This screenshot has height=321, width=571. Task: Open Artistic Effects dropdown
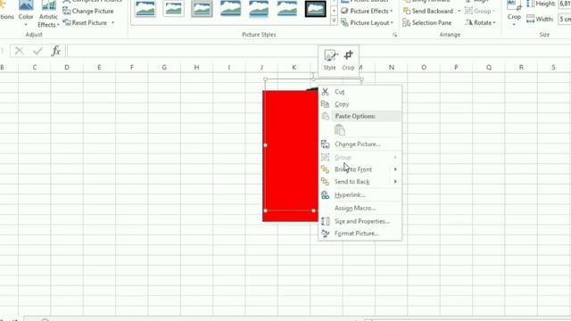[48, 14]
